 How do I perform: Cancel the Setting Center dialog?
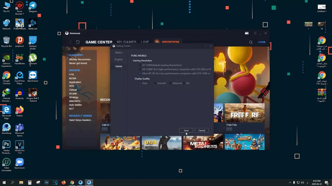pos(202,130)
